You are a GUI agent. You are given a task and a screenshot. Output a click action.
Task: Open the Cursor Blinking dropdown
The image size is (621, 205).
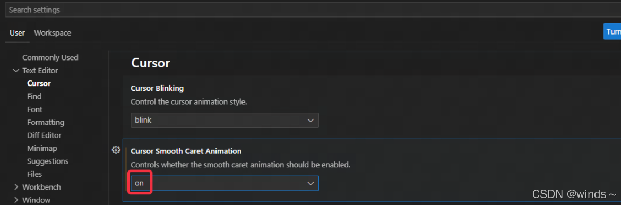(x=225, y=120)
